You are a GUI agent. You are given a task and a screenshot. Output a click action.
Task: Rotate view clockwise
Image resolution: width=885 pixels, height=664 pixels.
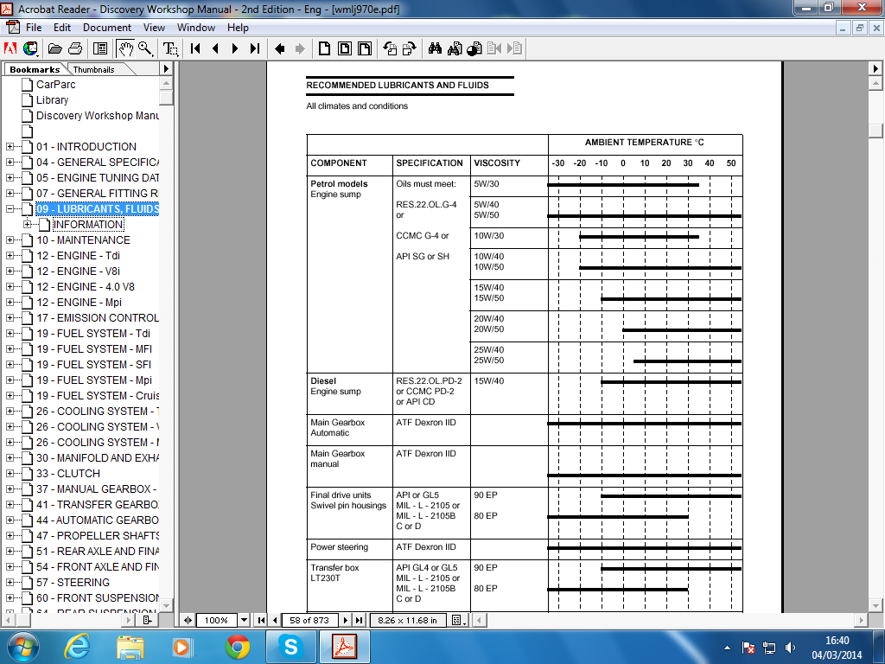click(x=410, y=48)
